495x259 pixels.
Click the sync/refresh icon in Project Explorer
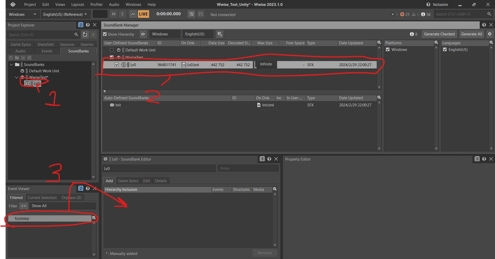tap(85, 34)
